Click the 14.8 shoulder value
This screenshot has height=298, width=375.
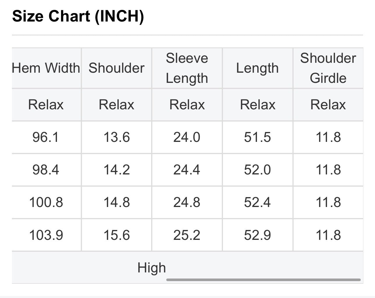click(x=117, y=202)
